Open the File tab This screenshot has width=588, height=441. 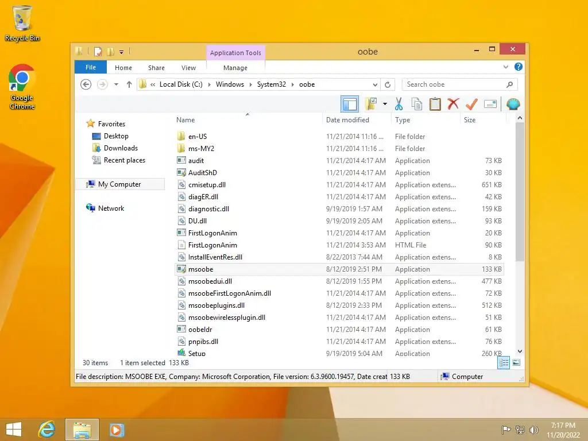[91, 67]
